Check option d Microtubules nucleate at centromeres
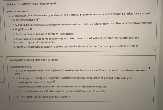This screenshot has width=163, height=110. (x=11, y=39)
